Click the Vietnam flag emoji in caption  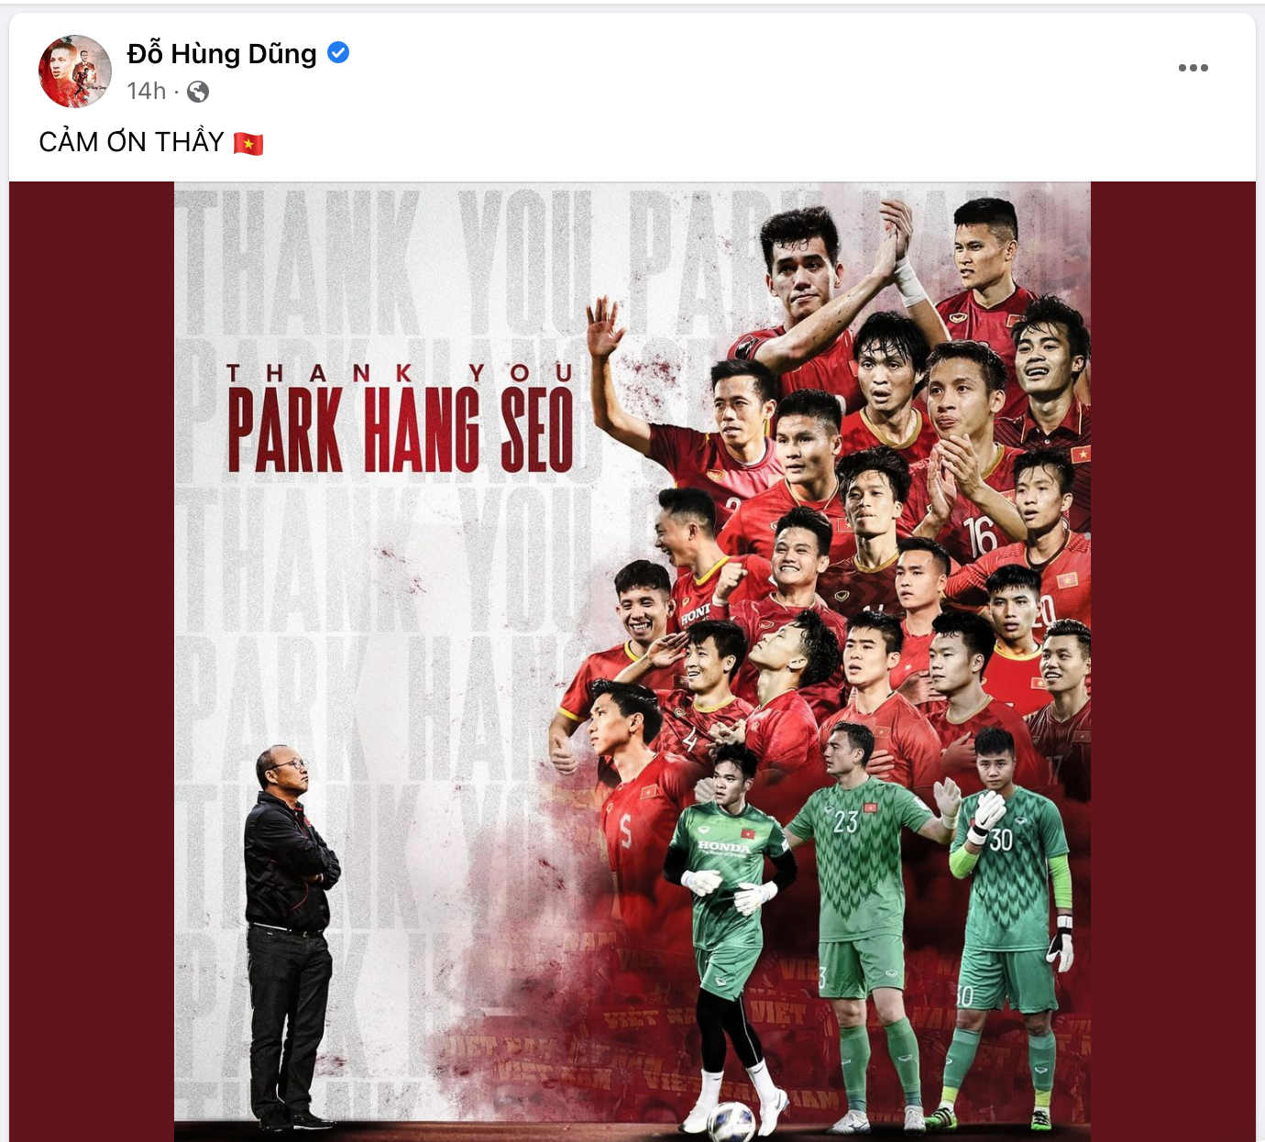(x=248, y=144)
